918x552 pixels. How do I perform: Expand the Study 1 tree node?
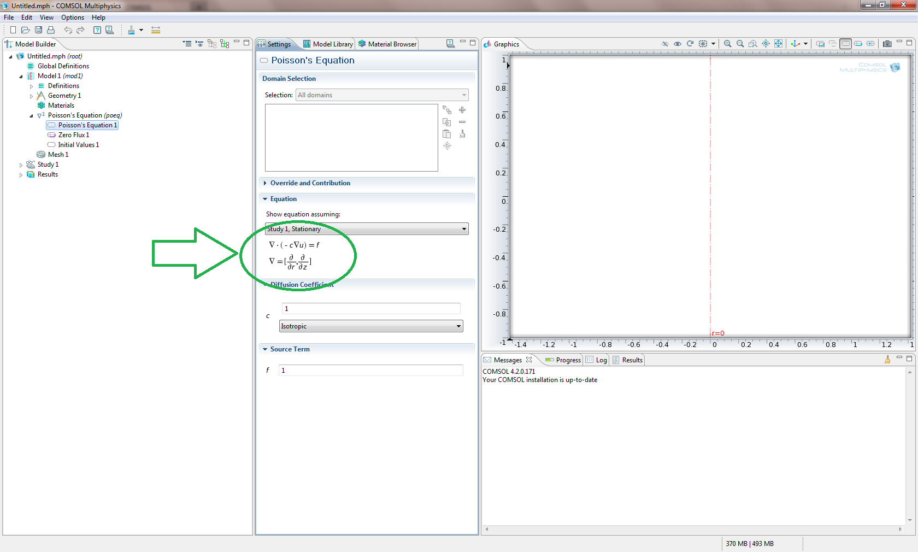[21, 165]
